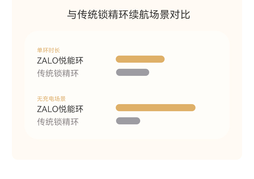Click the long gold bar in 无充电场景
Viewport: 254px width, 179px height.
pyautogui.click(x=156, y=108)
